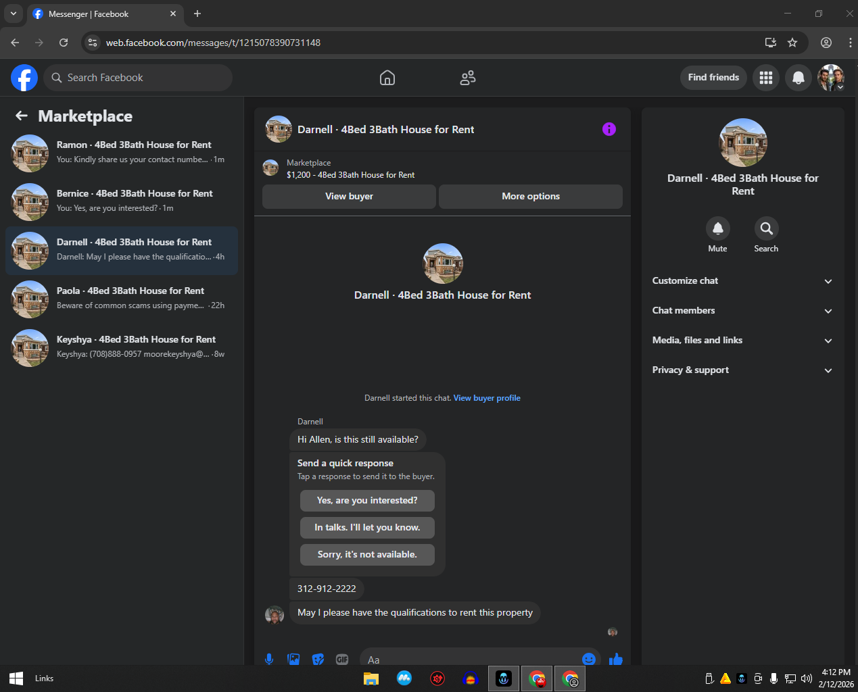The width and height of the screenshot is (858, 692).
Task: Record a voice clip with microphone icon
Action: pos(269,659)
